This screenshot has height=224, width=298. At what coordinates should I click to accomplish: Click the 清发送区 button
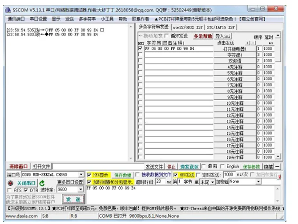(189, 167)
